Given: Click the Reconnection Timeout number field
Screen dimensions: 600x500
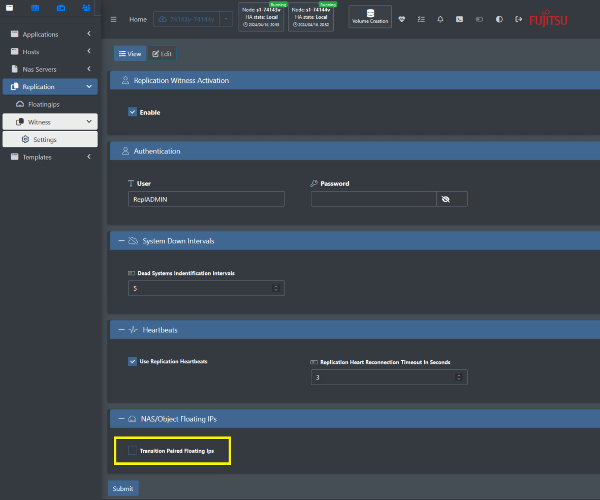Looking at the screenshot, I should (389, 377).
